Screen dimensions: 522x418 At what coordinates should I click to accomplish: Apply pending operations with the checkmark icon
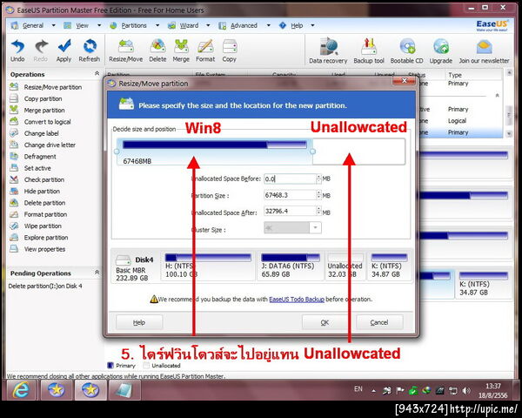pos(64,51)
